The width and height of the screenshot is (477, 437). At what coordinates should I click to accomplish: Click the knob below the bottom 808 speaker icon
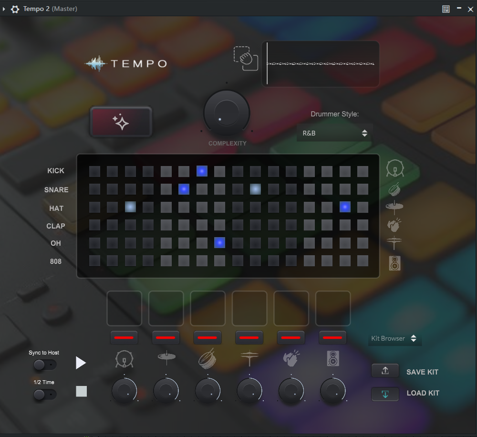click(333, 390)
